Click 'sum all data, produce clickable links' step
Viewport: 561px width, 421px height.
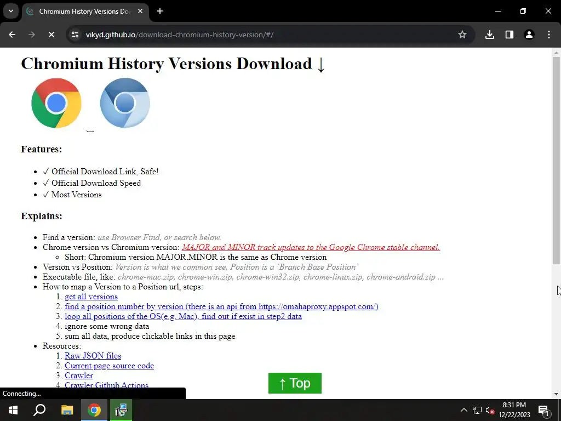(150, 336)
